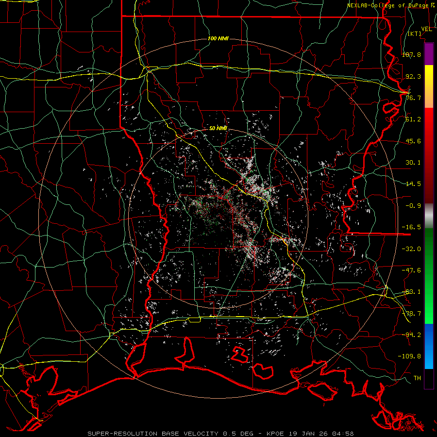This screenshot has width=437, height=437.
Task: Pick the yellow-orange segment of the color bar
Action: (x=429, y=86)
